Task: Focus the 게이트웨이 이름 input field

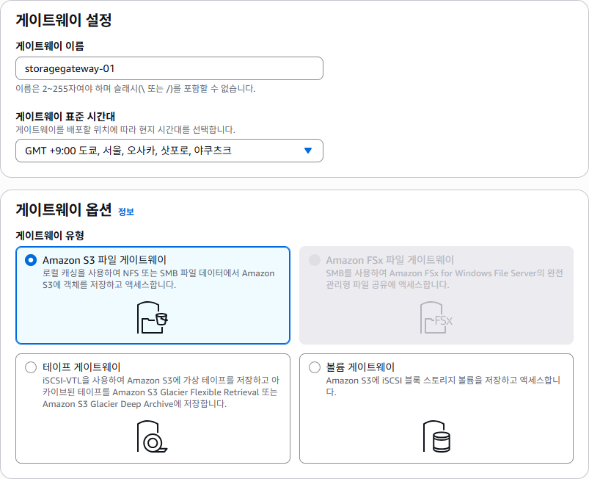Action: [169, 68]
